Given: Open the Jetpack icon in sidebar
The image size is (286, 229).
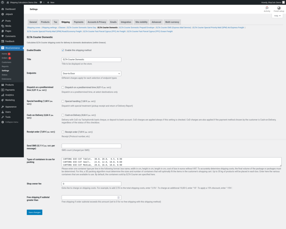Looking at the screenshot, I should (x=3, y=14).
